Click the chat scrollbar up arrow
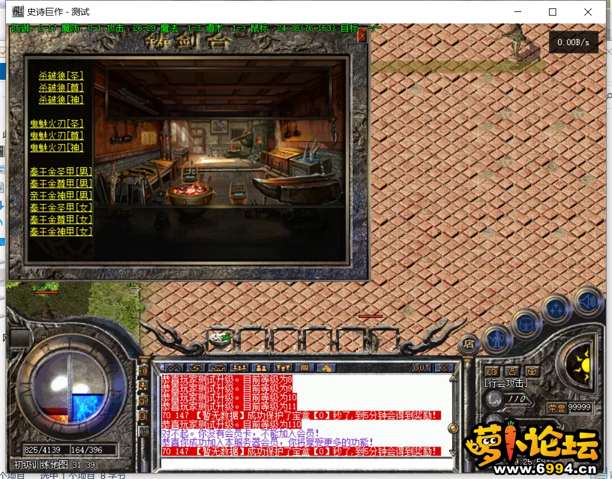 click(x=453, y=378)
